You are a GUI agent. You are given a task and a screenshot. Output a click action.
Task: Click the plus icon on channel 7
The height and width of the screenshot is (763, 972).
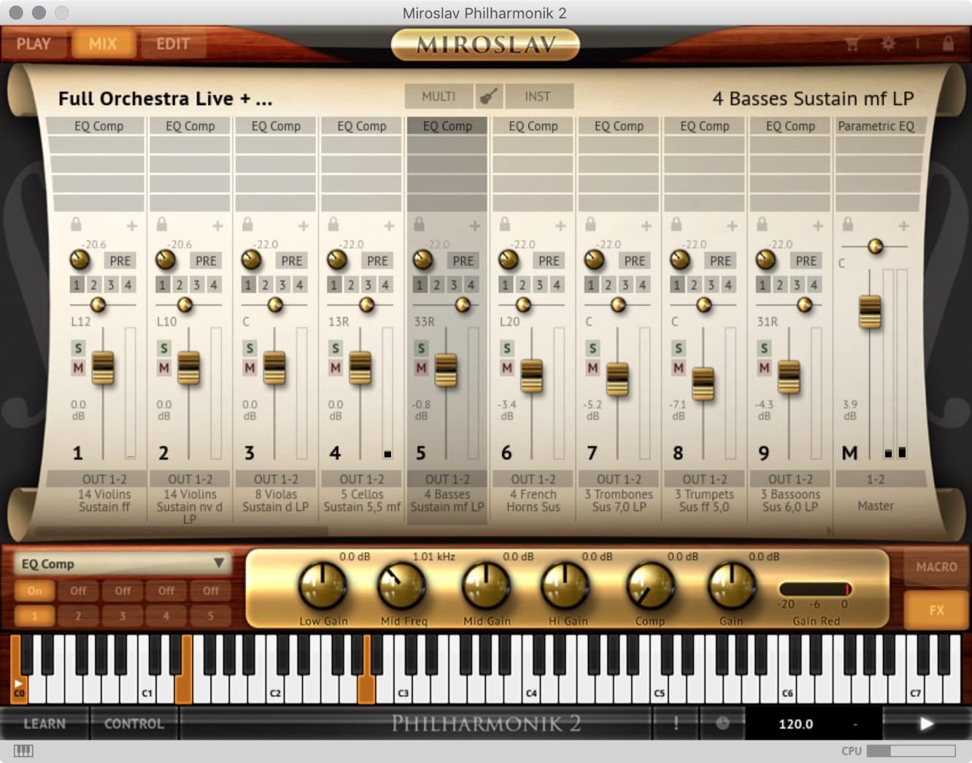(647, 226)
